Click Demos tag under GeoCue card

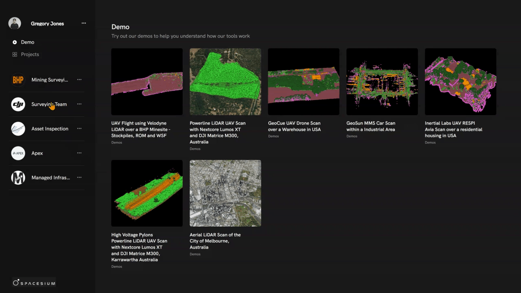(x=274, y=136)
